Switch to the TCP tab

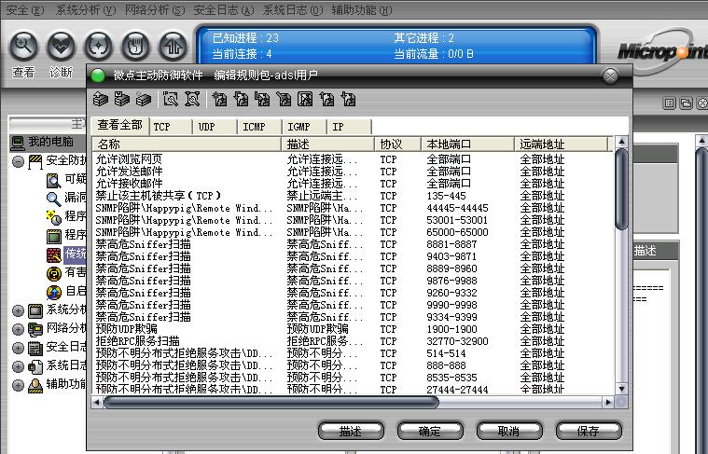coord(171,127)
